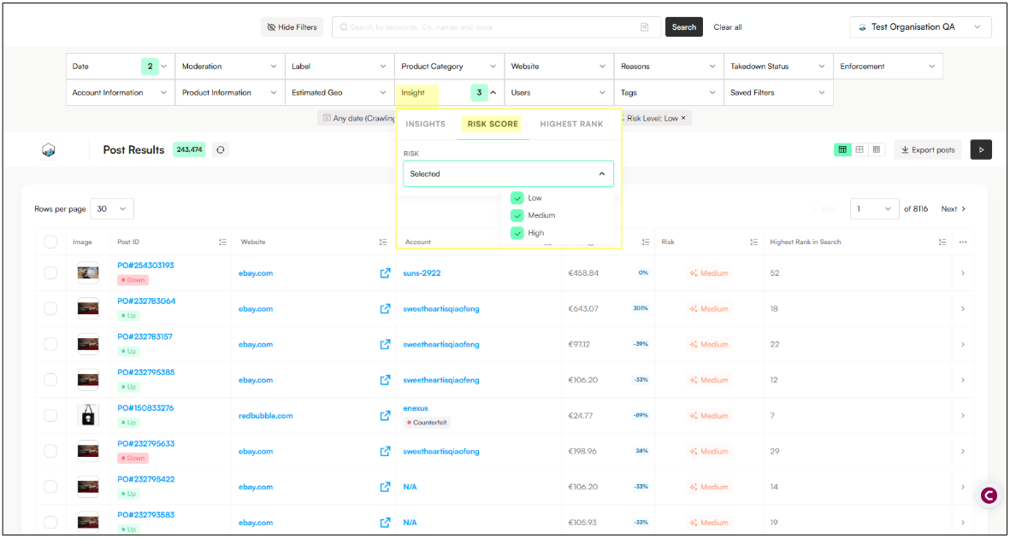Screen dimensions: 1010x538
Task: Switch to the middle grid view icon
Action: (859, 149)
